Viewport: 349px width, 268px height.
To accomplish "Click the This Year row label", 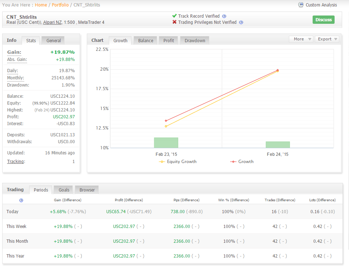I will [15, 256].
